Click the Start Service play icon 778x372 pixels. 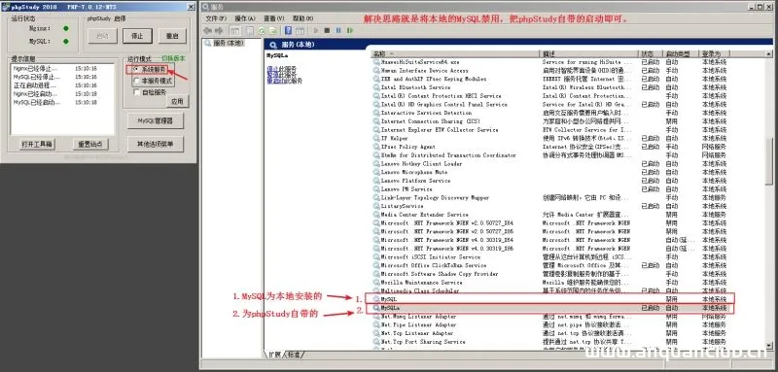click(316, 31)
